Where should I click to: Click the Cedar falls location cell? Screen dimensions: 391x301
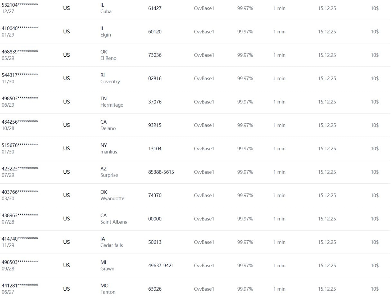(112, 242)
